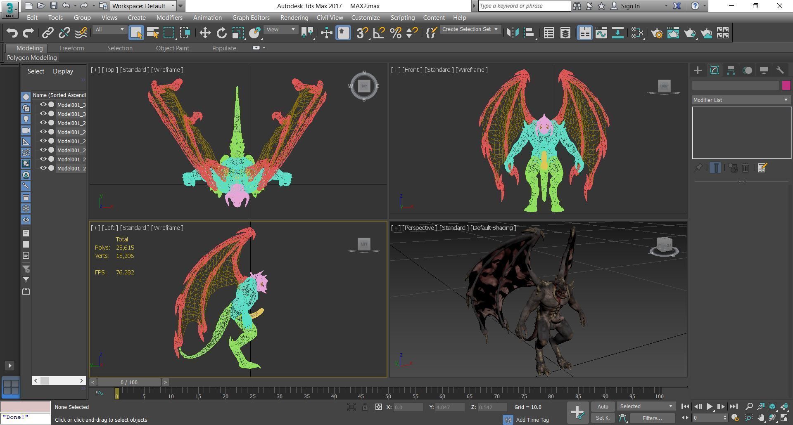Click the Mirror tool icon
The height and width of the screenshot is (425, 793).
click(x=513, y=33)
